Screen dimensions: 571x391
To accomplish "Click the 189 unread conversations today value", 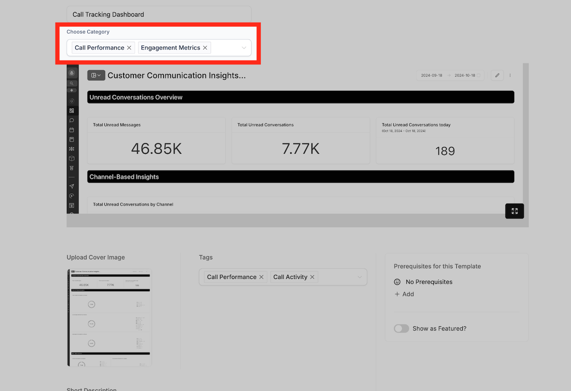I will click(445, 151).
